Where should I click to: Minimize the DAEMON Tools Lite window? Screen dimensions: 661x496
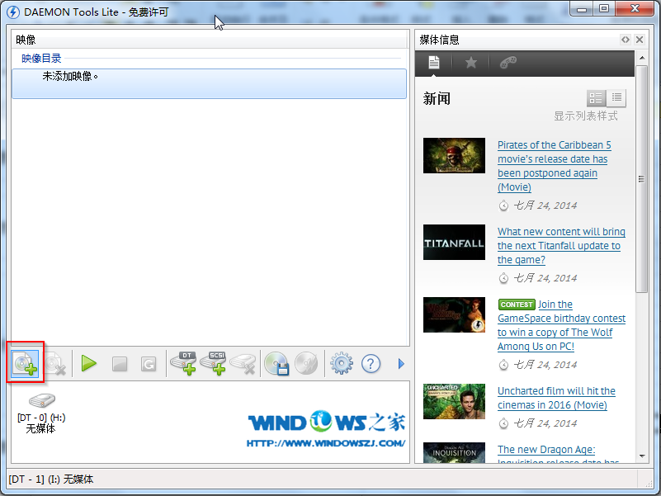582,8
